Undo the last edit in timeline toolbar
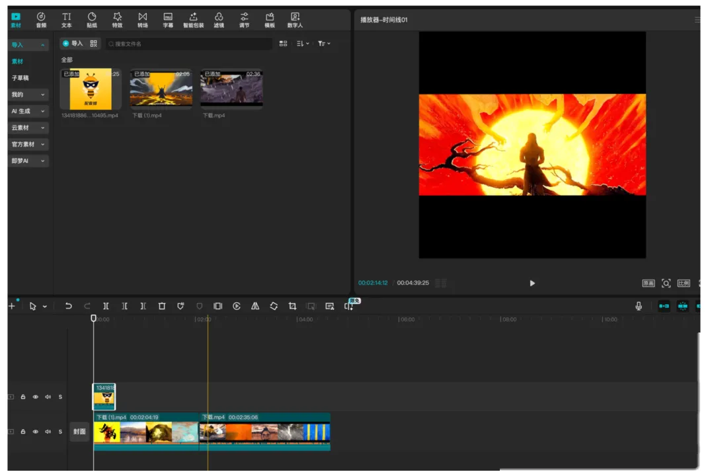 [x=68, y=306]
